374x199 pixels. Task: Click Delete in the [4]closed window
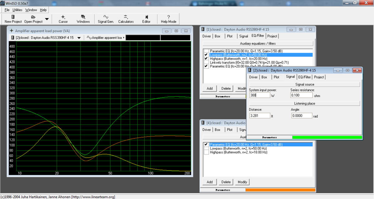[x=226, y=182]
